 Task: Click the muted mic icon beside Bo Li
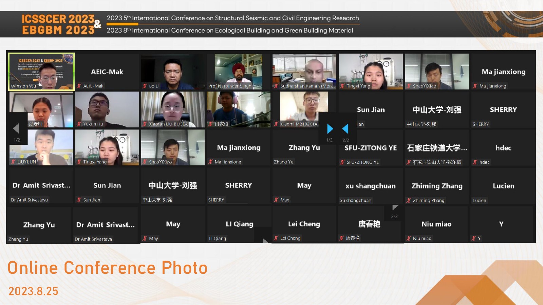pyautogui.click(x=145, y=86)
